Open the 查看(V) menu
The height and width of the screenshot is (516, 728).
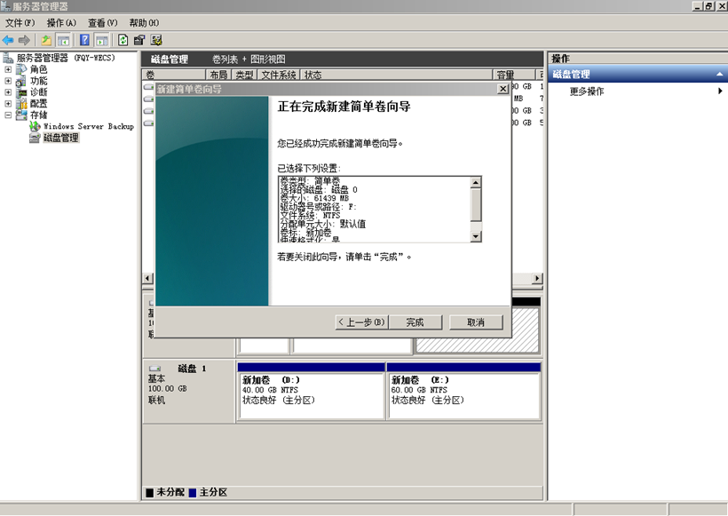click(102, 22)
